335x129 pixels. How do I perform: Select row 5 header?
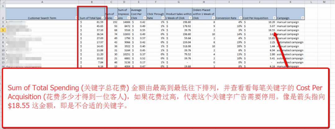[3, 30]
